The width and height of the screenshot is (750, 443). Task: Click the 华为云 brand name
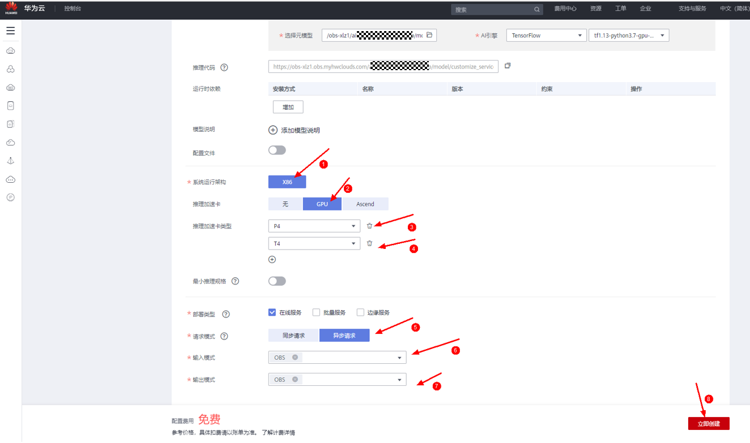point(35,8)
